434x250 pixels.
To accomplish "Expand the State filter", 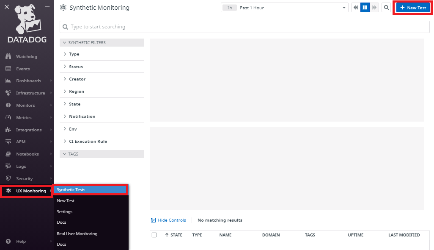I will (x=102, y=104).
